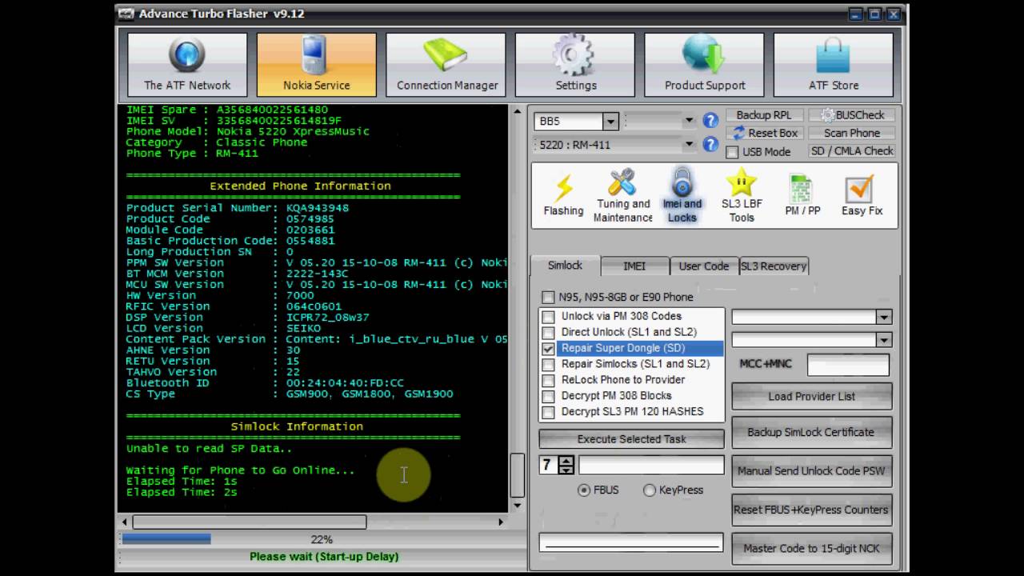
Task: Expand the 5220 : RM-411 model dropdown
Action: click(689, 145)
